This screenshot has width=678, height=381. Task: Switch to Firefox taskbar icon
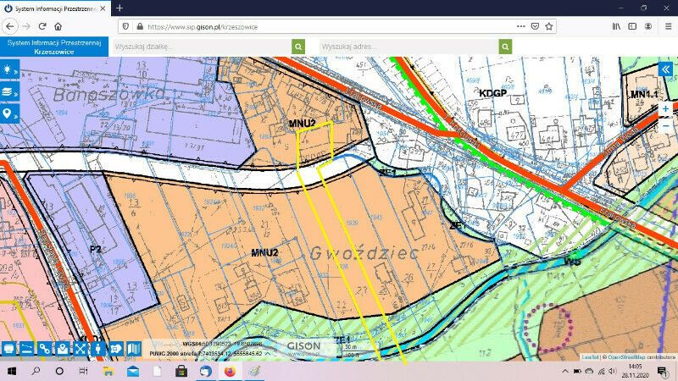(230, 371)
